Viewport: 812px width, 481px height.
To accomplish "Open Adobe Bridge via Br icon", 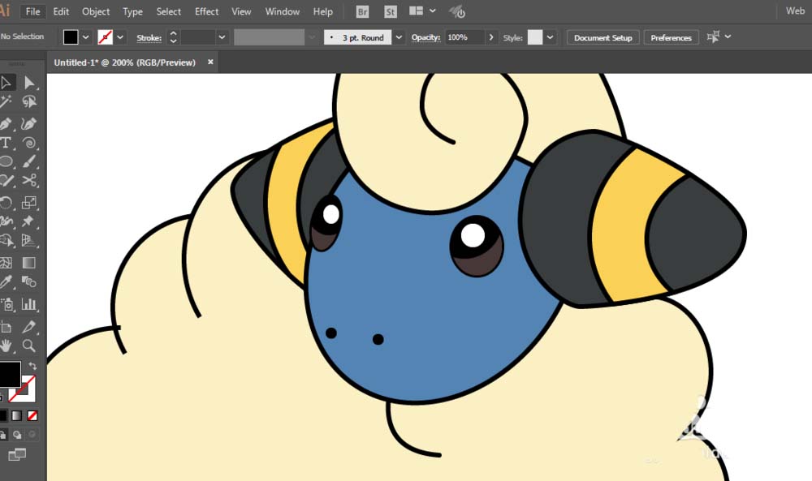I will tap(362, 11).
